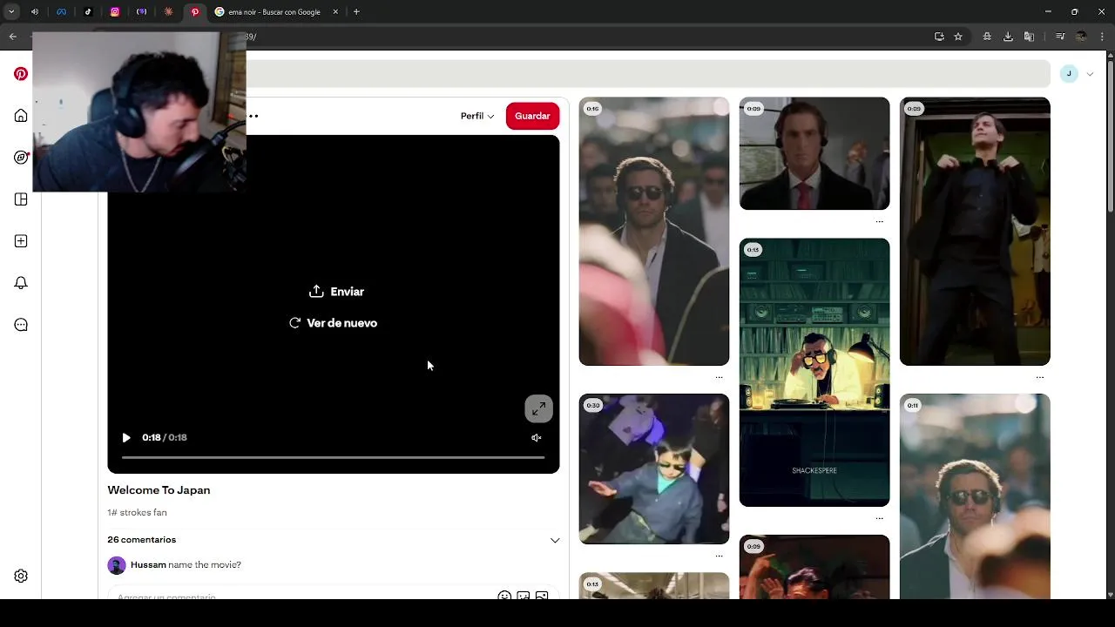Unmute the video with the speaker icon
Screen dimensions: 1115x627
pyautogui.click(x=537, y=438)
